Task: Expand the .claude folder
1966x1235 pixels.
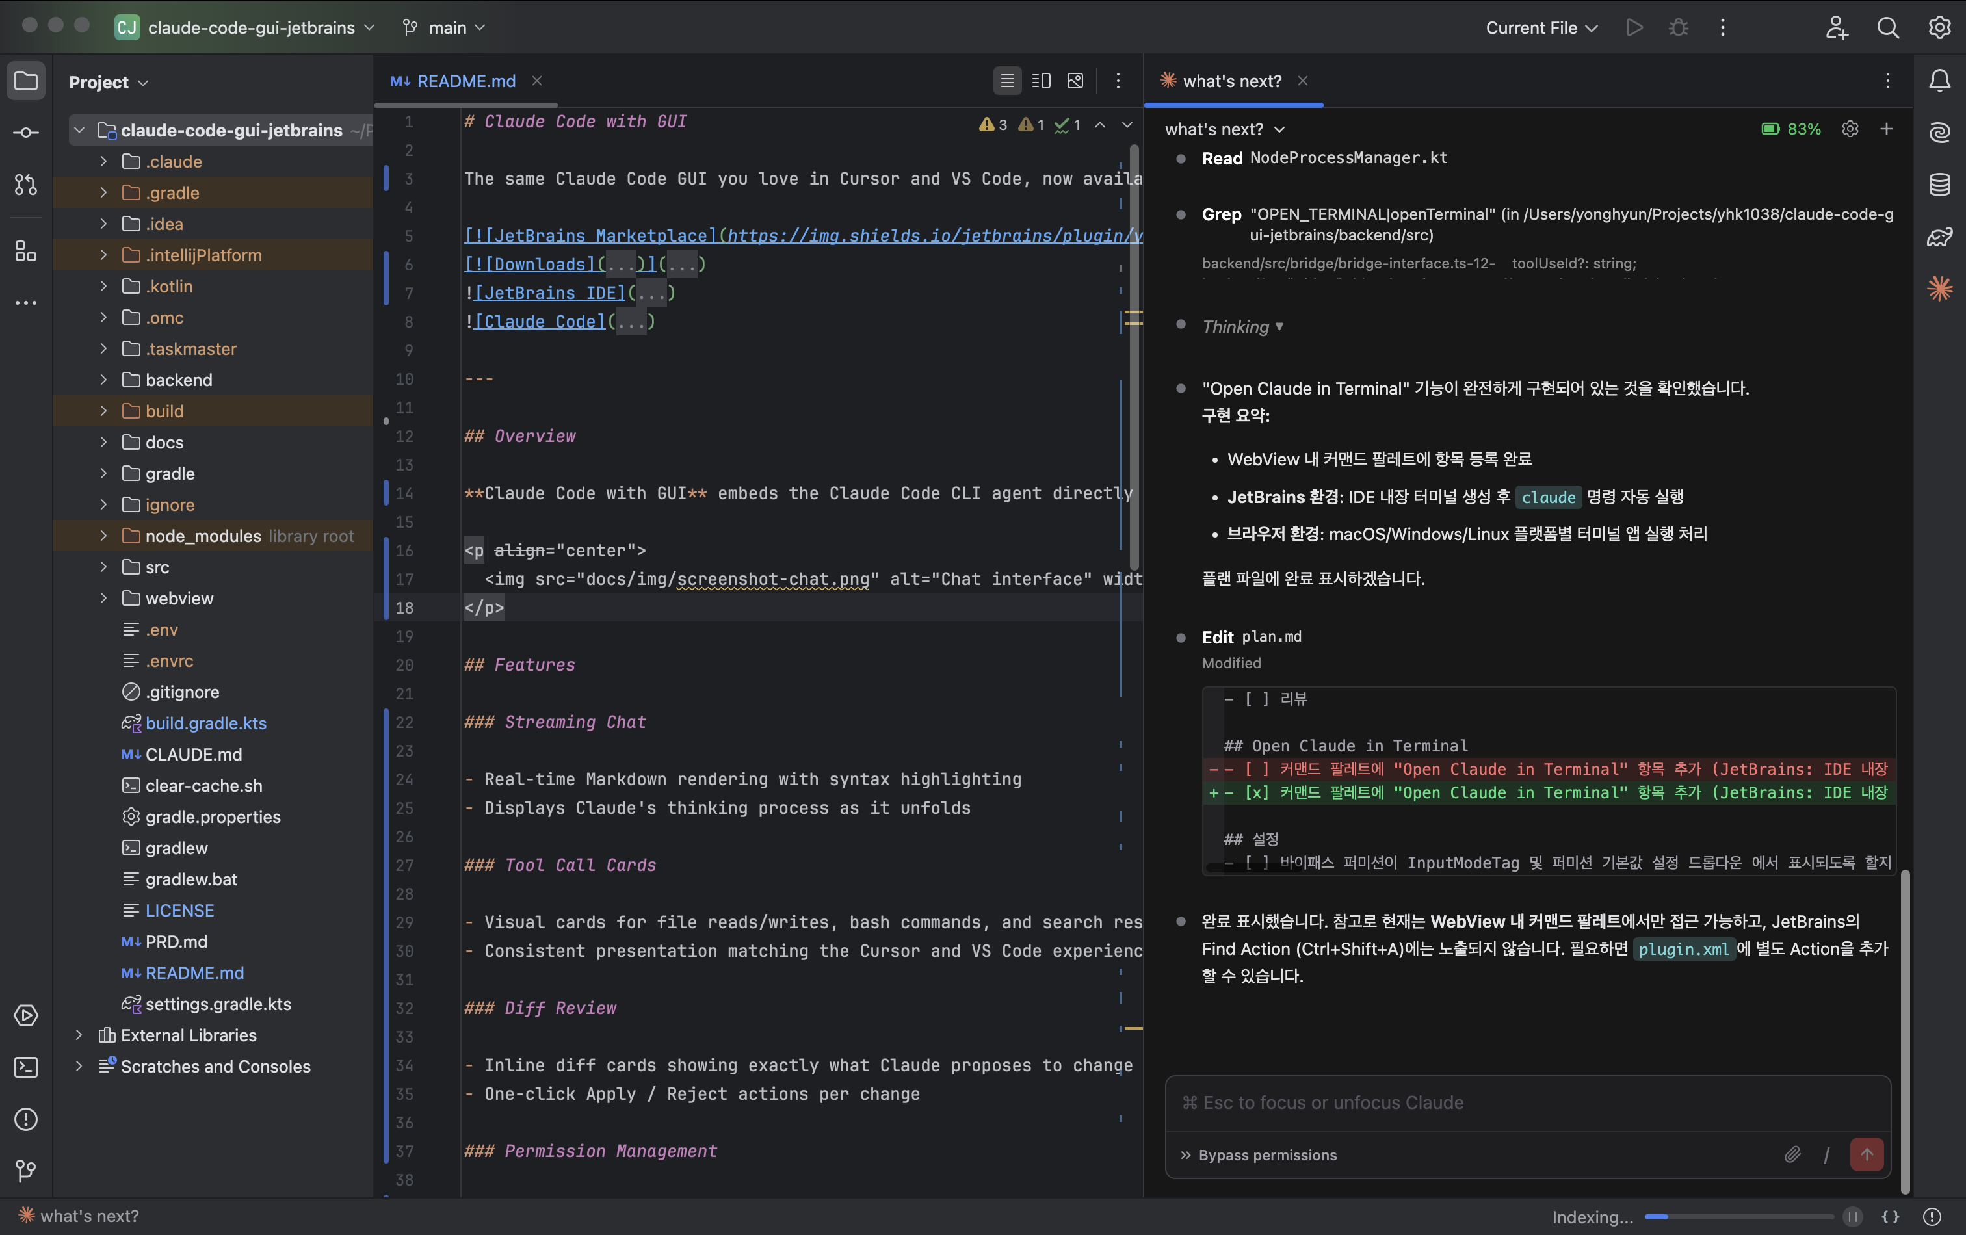Action: [103, 162]
